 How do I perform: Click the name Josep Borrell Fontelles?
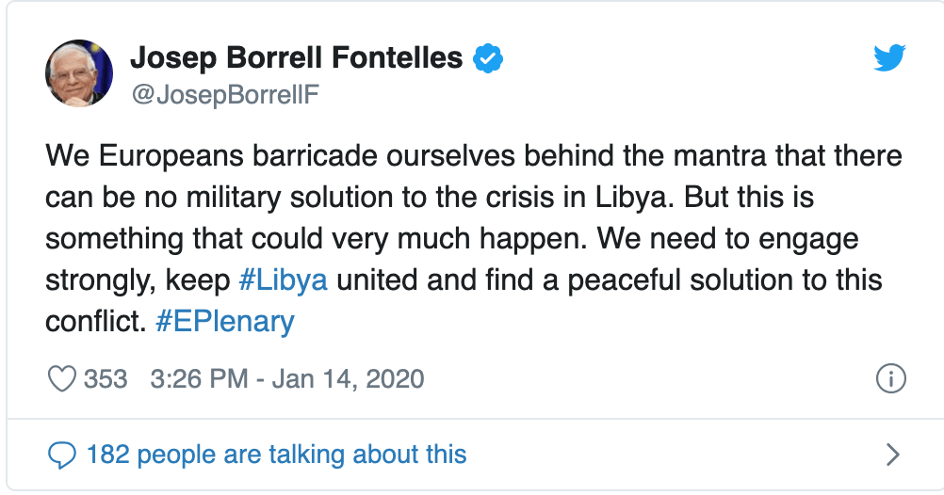pos(296,58)
